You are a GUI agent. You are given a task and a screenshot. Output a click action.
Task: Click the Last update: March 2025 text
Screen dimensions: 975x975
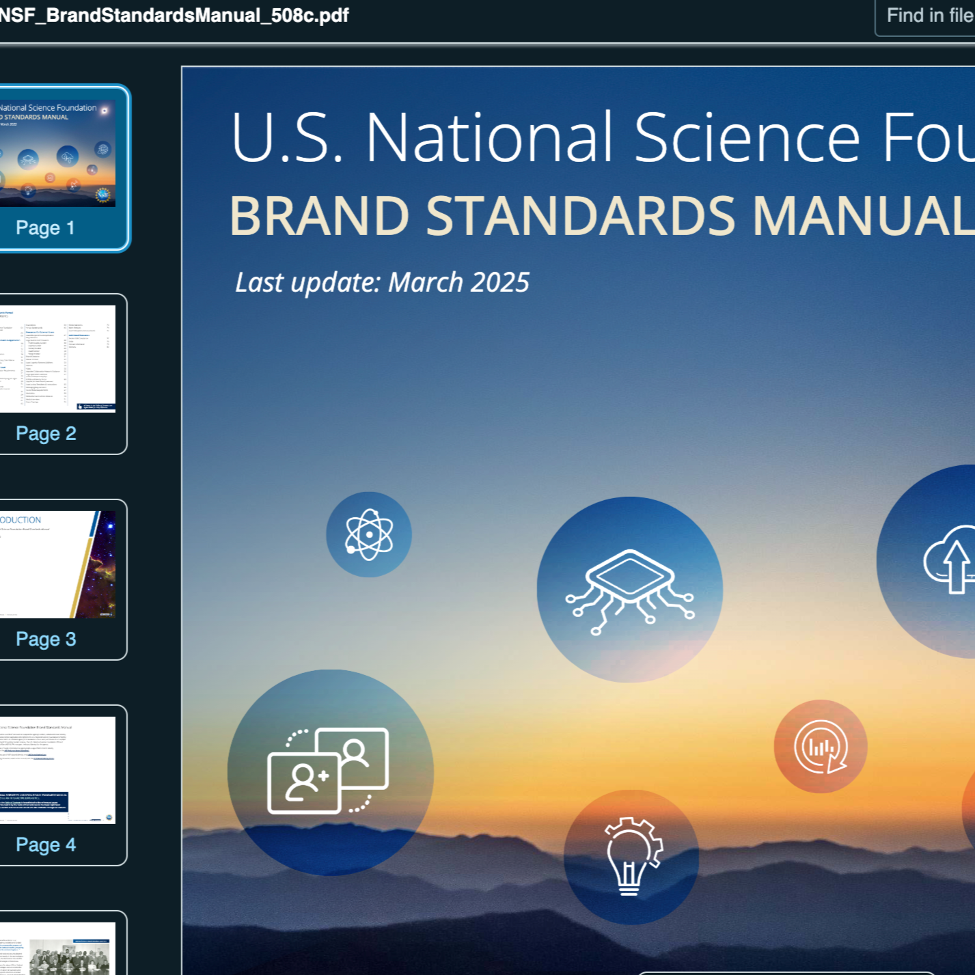tap(381, 281)
